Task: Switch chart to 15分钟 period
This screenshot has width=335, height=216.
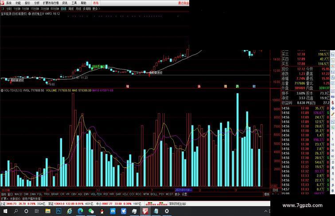Action: click(x=35, y=9)
